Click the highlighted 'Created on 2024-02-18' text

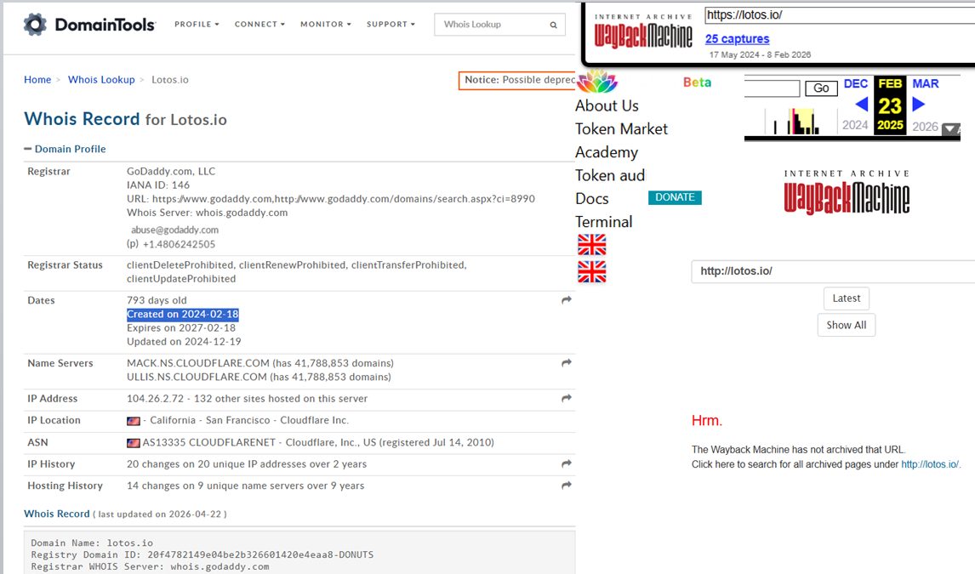point(183,315)
